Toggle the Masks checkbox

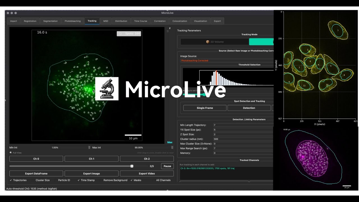(136, 180)
